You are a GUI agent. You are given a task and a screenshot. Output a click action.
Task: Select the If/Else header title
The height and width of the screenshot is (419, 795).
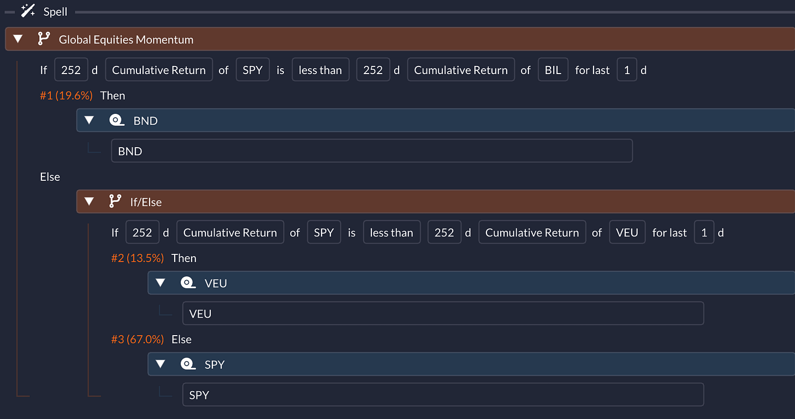tap(146, 202)
